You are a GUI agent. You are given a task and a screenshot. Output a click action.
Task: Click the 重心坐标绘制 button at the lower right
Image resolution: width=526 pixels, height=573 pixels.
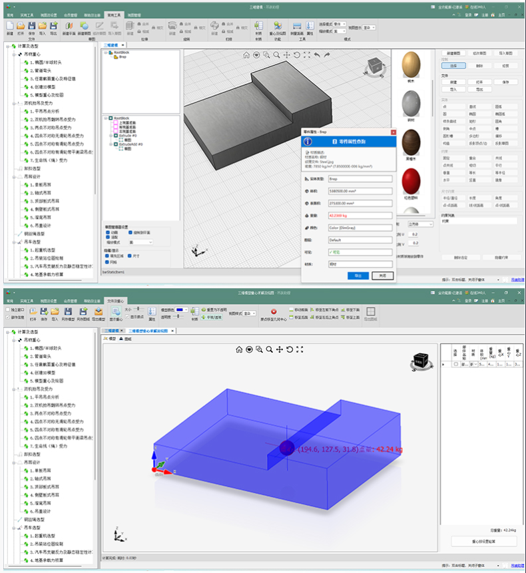[x=484, y=542]
